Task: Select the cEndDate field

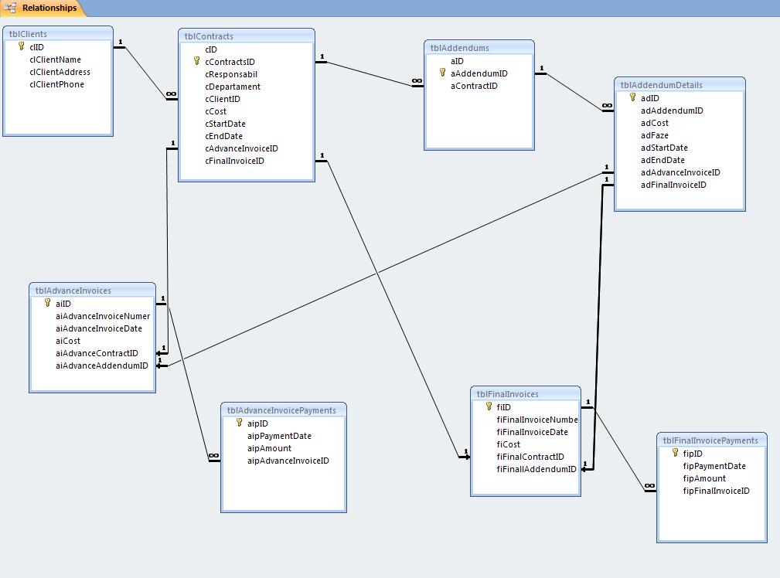Action: tap(224, 136)
